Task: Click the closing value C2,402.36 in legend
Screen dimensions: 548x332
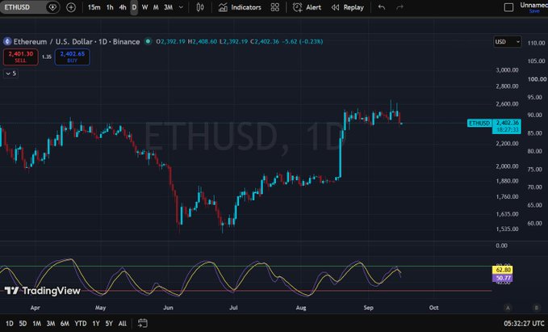Action: click(x=265, y=41)
